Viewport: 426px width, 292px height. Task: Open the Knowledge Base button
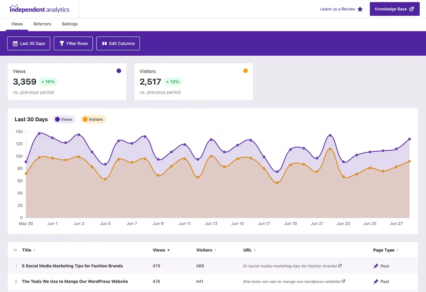(394, 9)
